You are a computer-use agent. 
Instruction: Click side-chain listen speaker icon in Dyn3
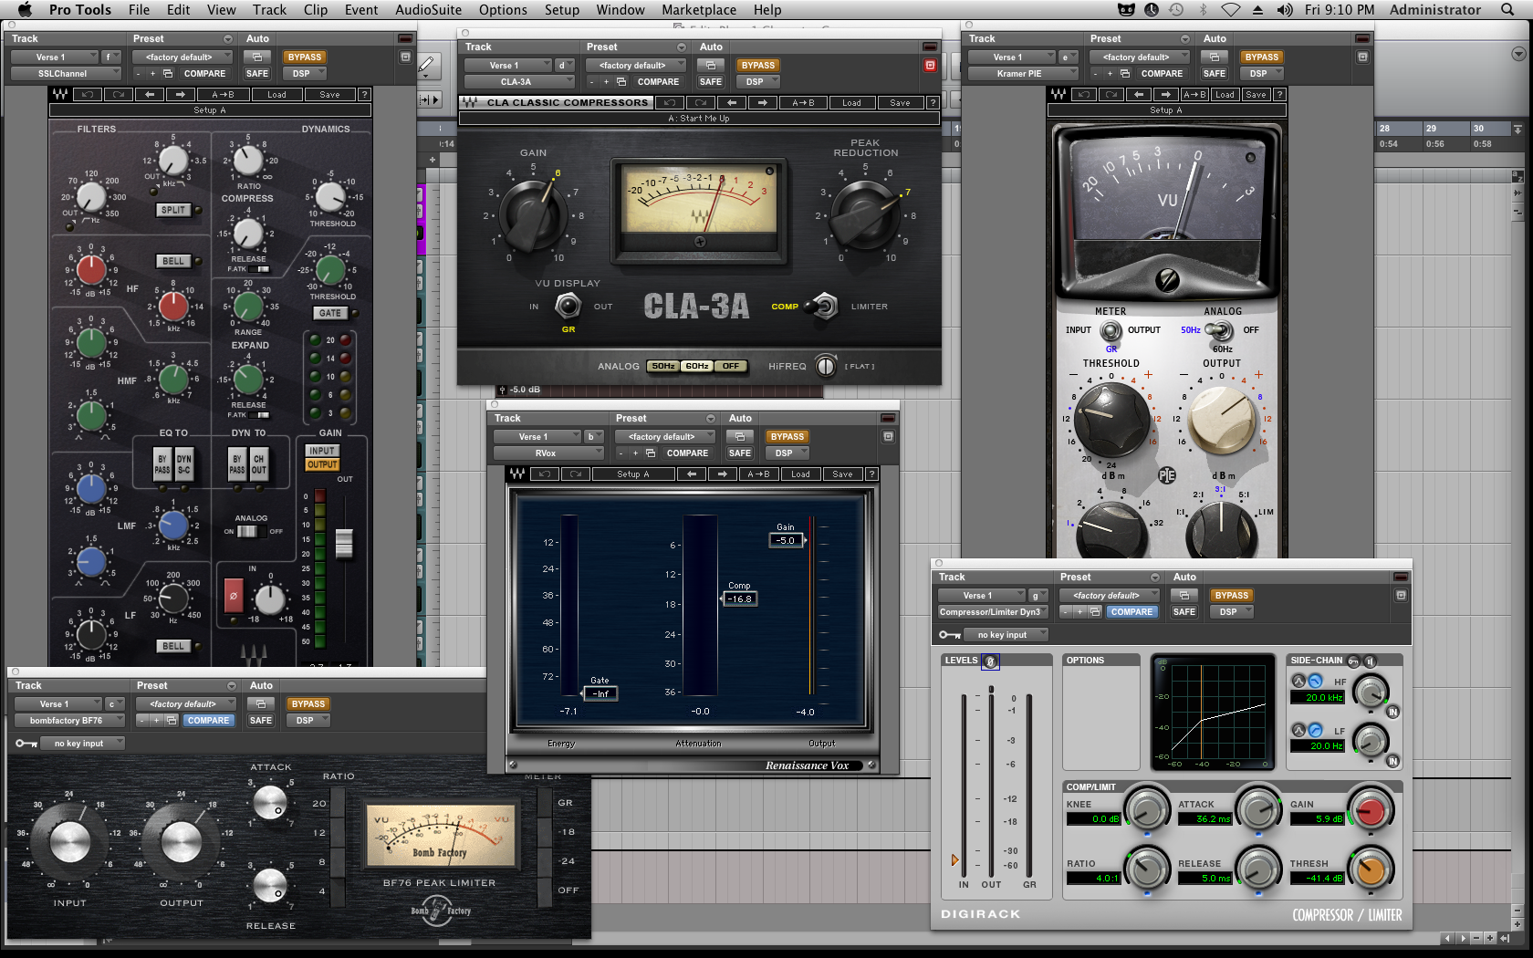click(x=1370, y=661)
